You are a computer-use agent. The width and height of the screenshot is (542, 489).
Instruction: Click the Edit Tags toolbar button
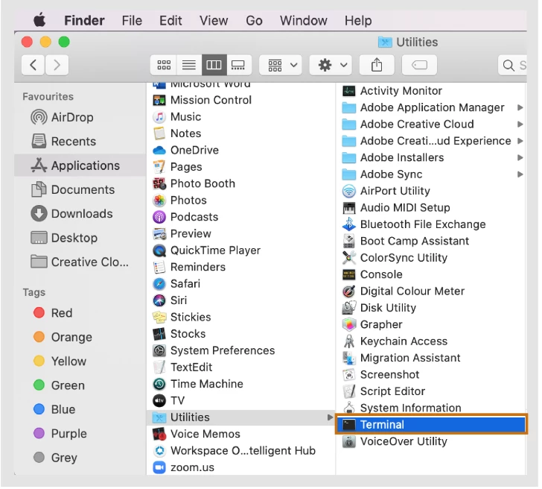click(x=421, y=65)
